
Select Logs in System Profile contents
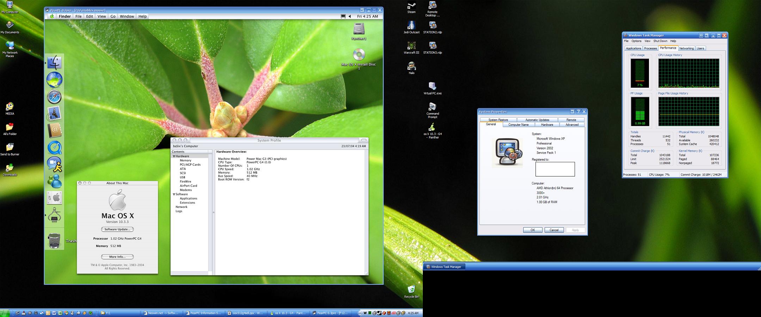click(x=179, y=211)
